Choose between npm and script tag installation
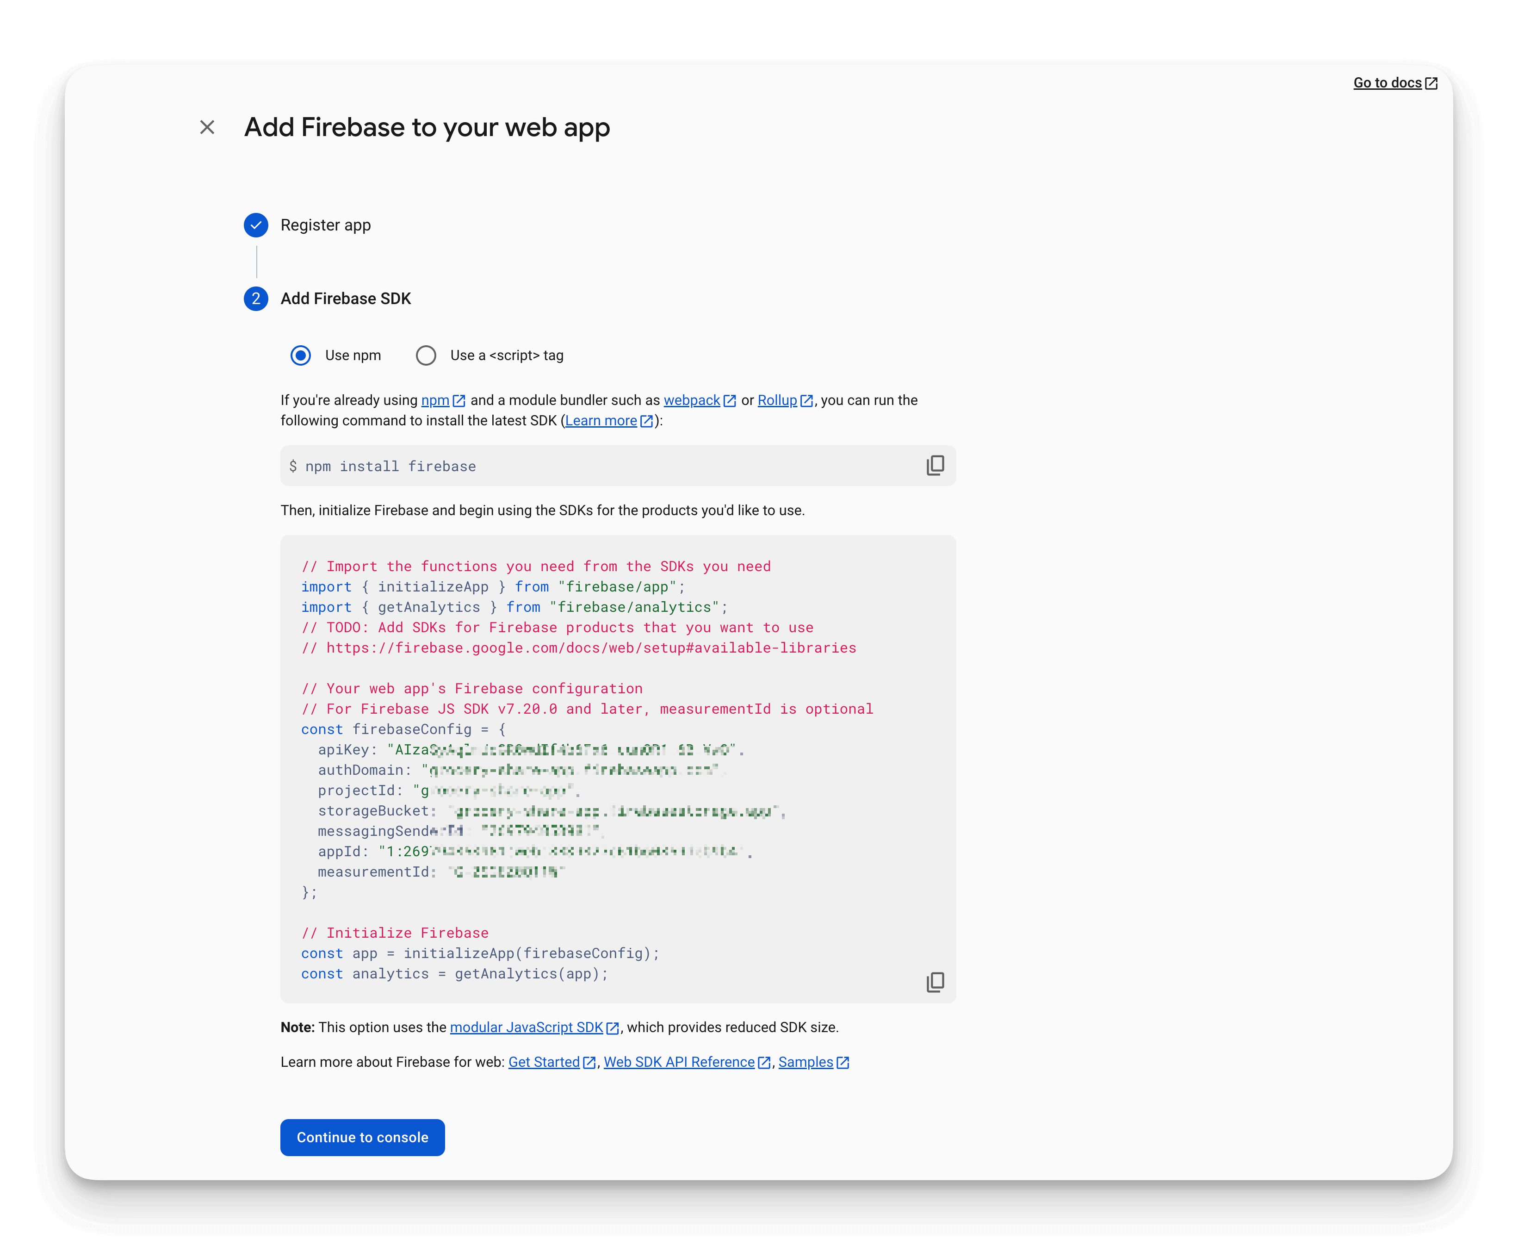Screen dimensions: 1518x1245 coord(300,355)
